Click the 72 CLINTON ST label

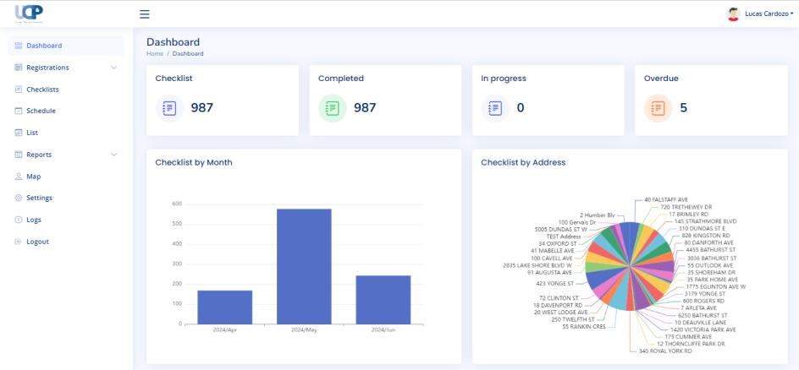click(x=559, y=298)
